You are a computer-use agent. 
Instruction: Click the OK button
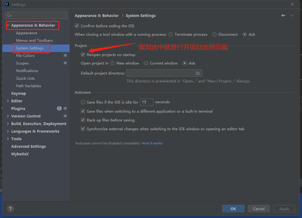pos(233,209)
